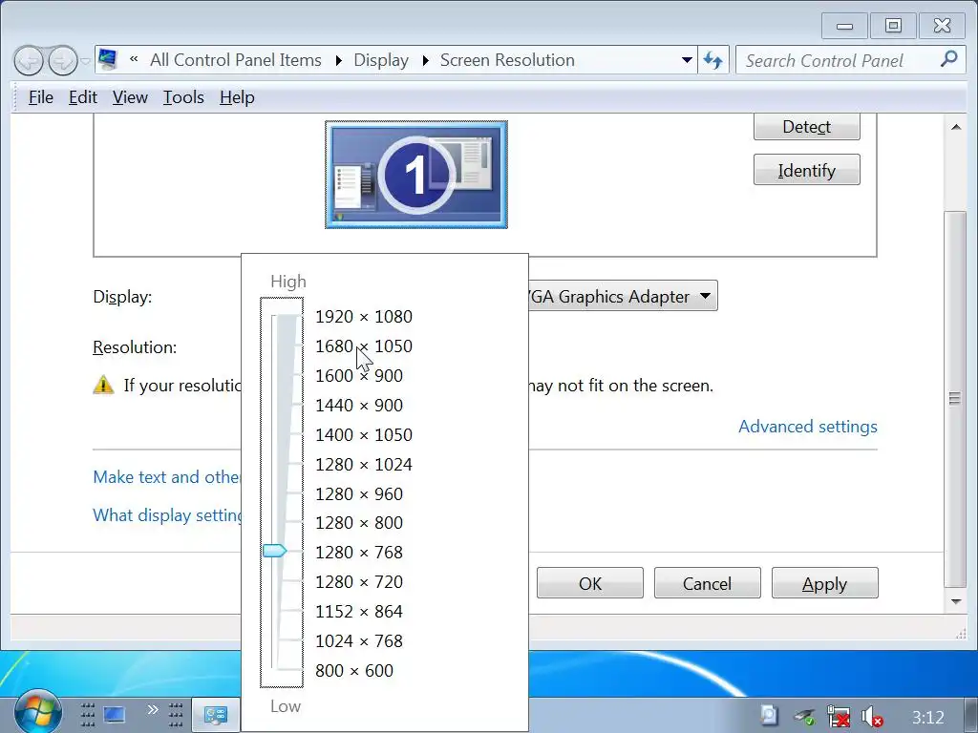Click the yellow warning triangle icon
The height and width of the screenshot is (733, 978).
[x=103, y=386]
